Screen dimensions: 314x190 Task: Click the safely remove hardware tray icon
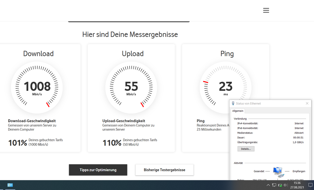(x=280, y=185)
